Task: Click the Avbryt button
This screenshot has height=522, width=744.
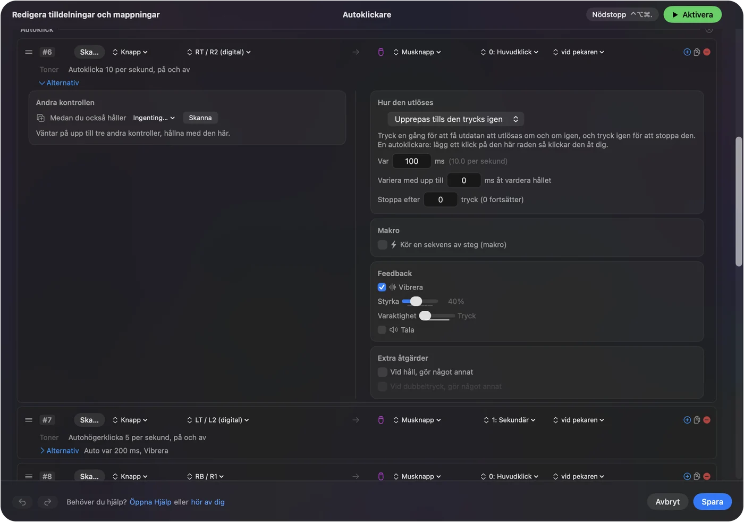Action: [667, 502]
